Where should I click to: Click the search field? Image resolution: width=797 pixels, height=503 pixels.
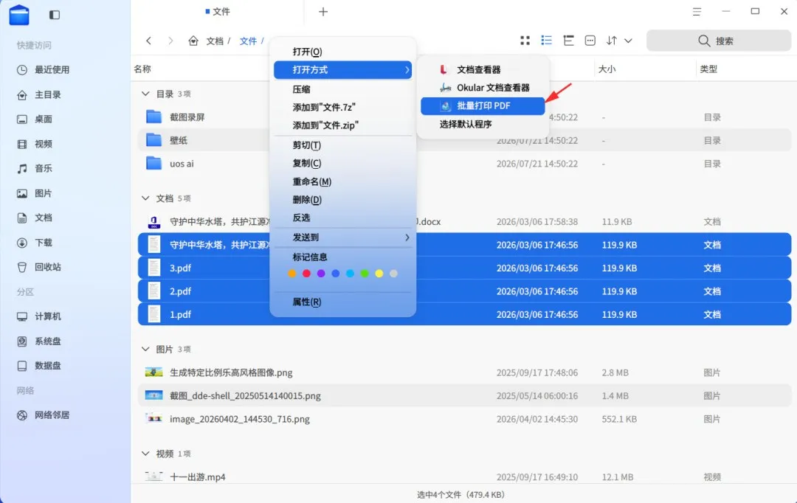(718, 41)
